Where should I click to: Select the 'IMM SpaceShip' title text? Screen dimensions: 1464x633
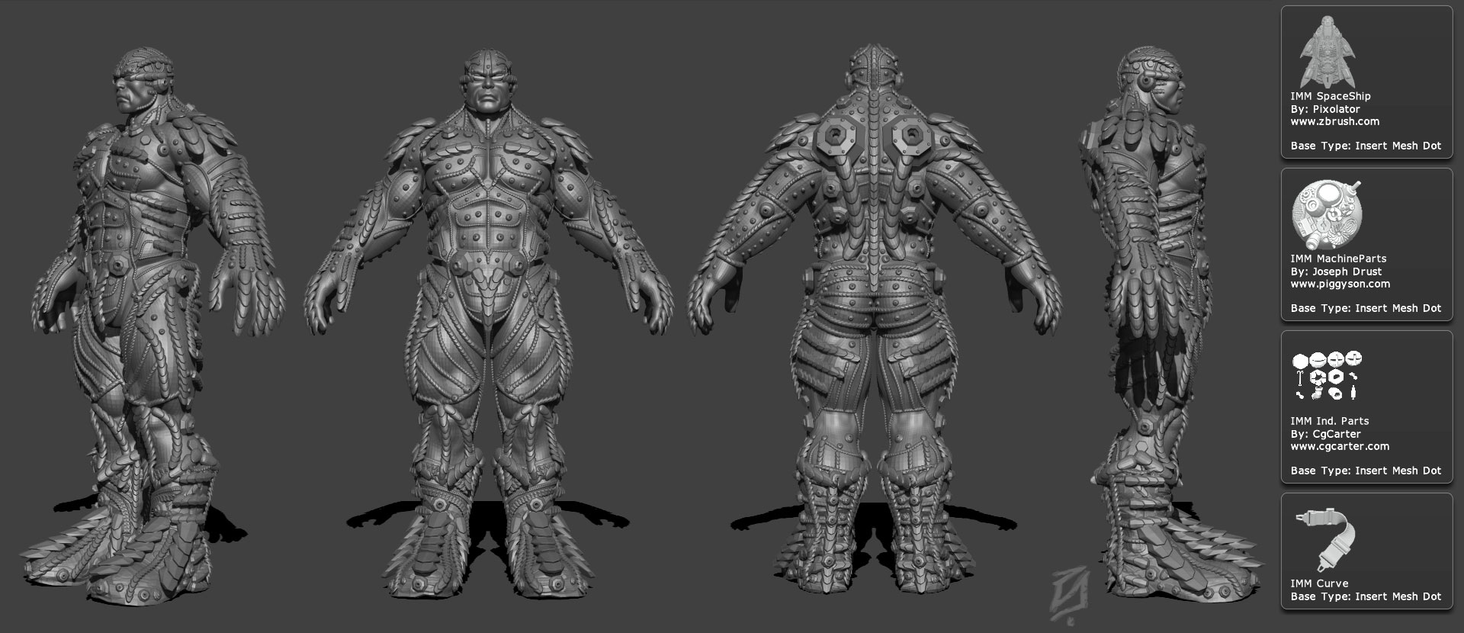click(1330, 96)
